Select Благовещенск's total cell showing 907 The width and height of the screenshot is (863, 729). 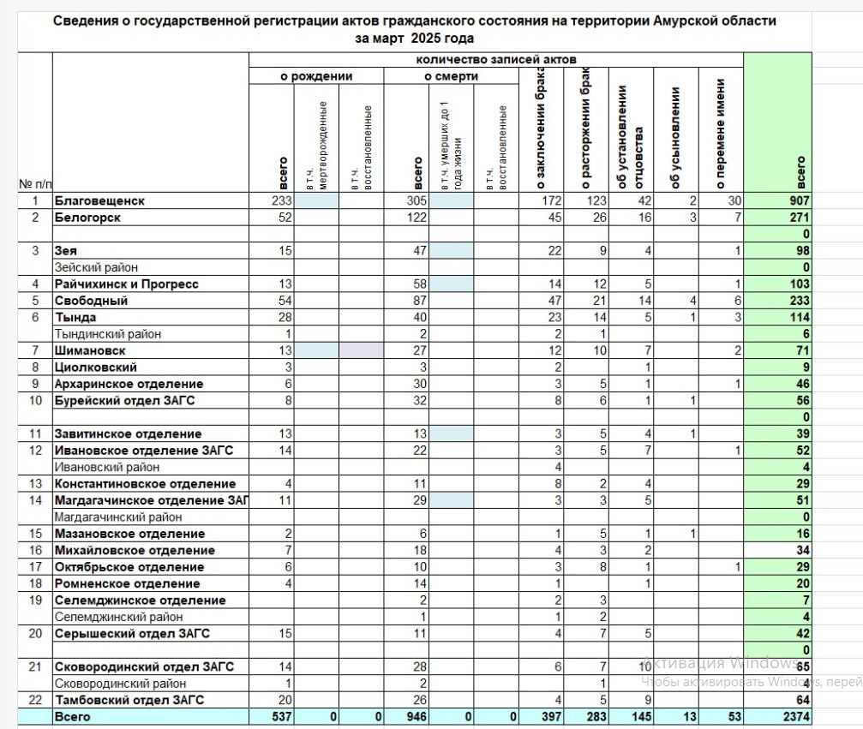click(777, 200)
